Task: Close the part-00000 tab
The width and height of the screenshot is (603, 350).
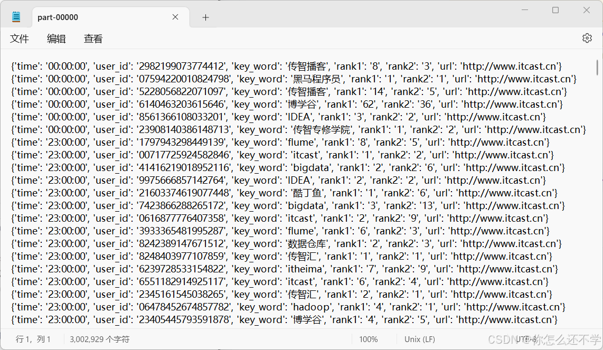Action: click(x=175, y=17)
